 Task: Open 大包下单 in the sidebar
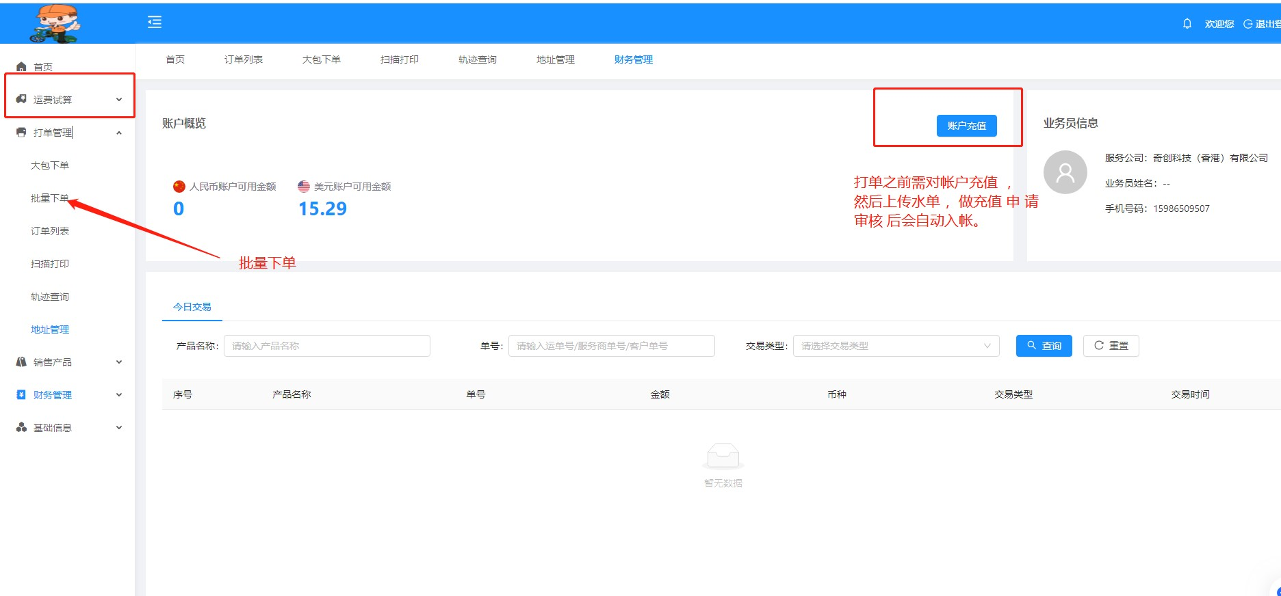coord(50,165)
